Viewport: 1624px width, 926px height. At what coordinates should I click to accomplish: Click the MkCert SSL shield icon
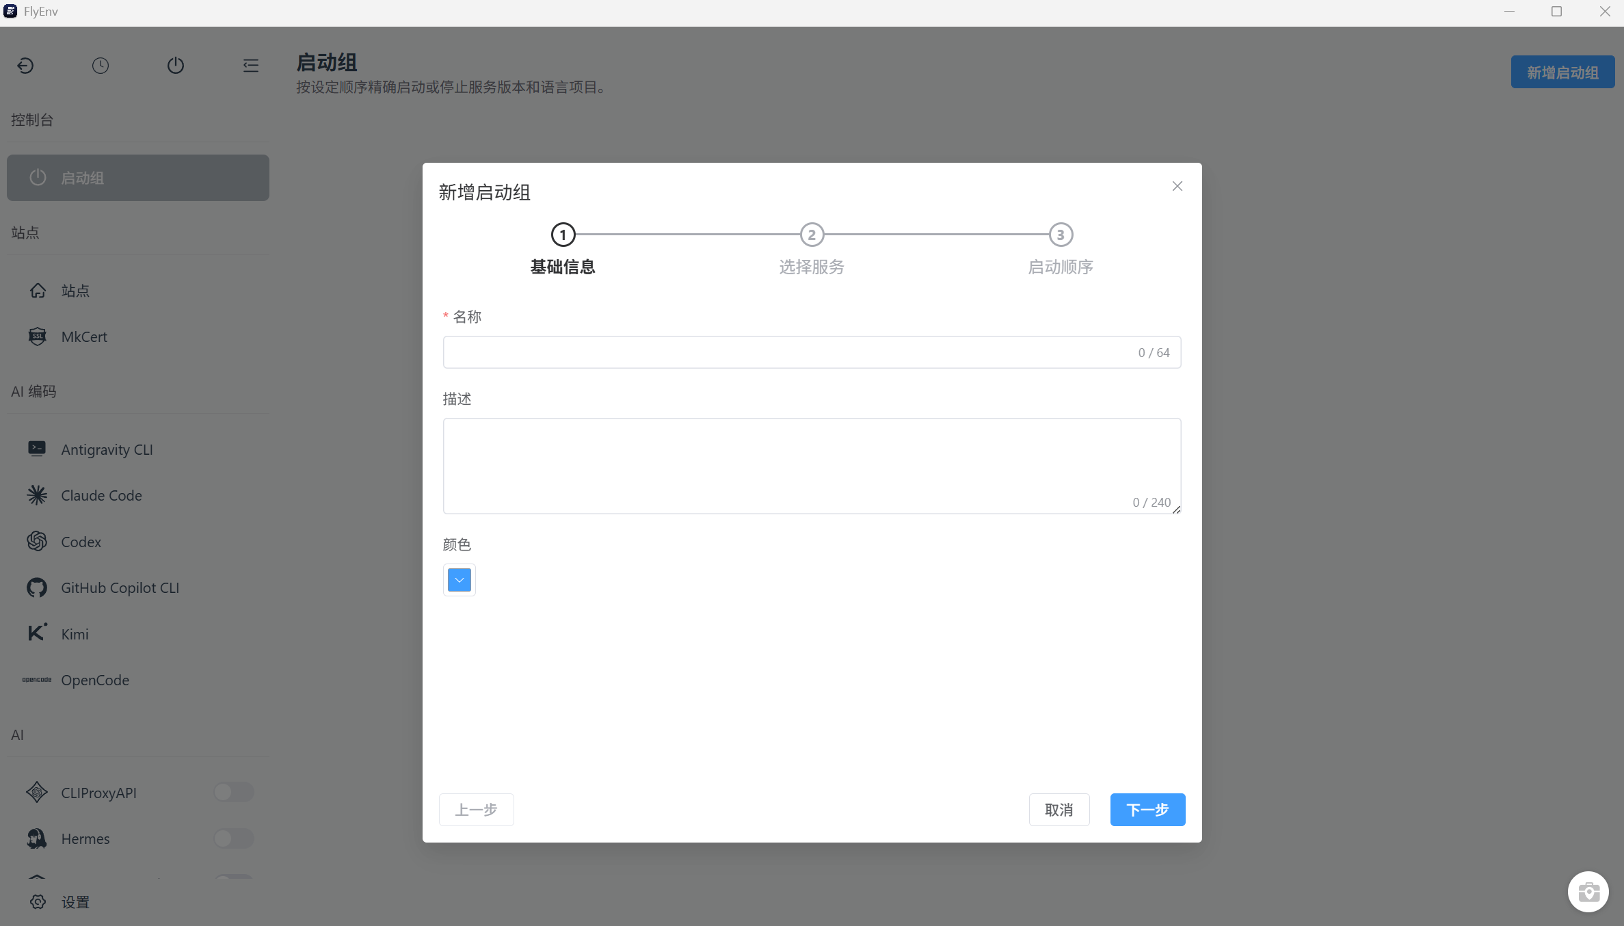click(38, 336)
